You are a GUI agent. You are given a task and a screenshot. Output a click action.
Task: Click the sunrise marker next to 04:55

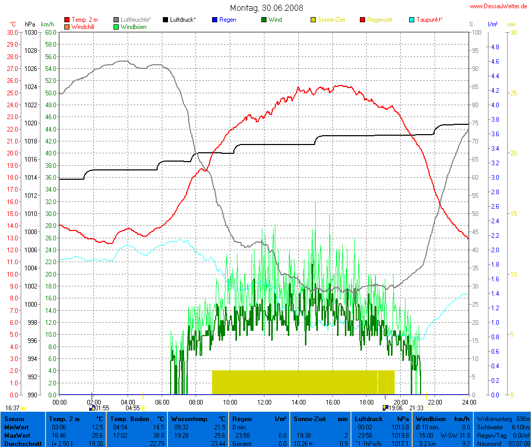pos(144,408)
